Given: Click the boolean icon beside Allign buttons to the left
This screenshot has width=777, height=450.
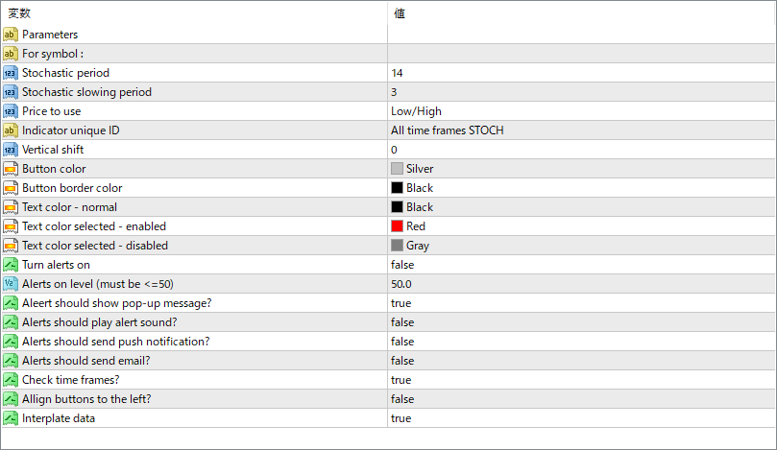Looking at the screenshot, I should pos(10,399).
